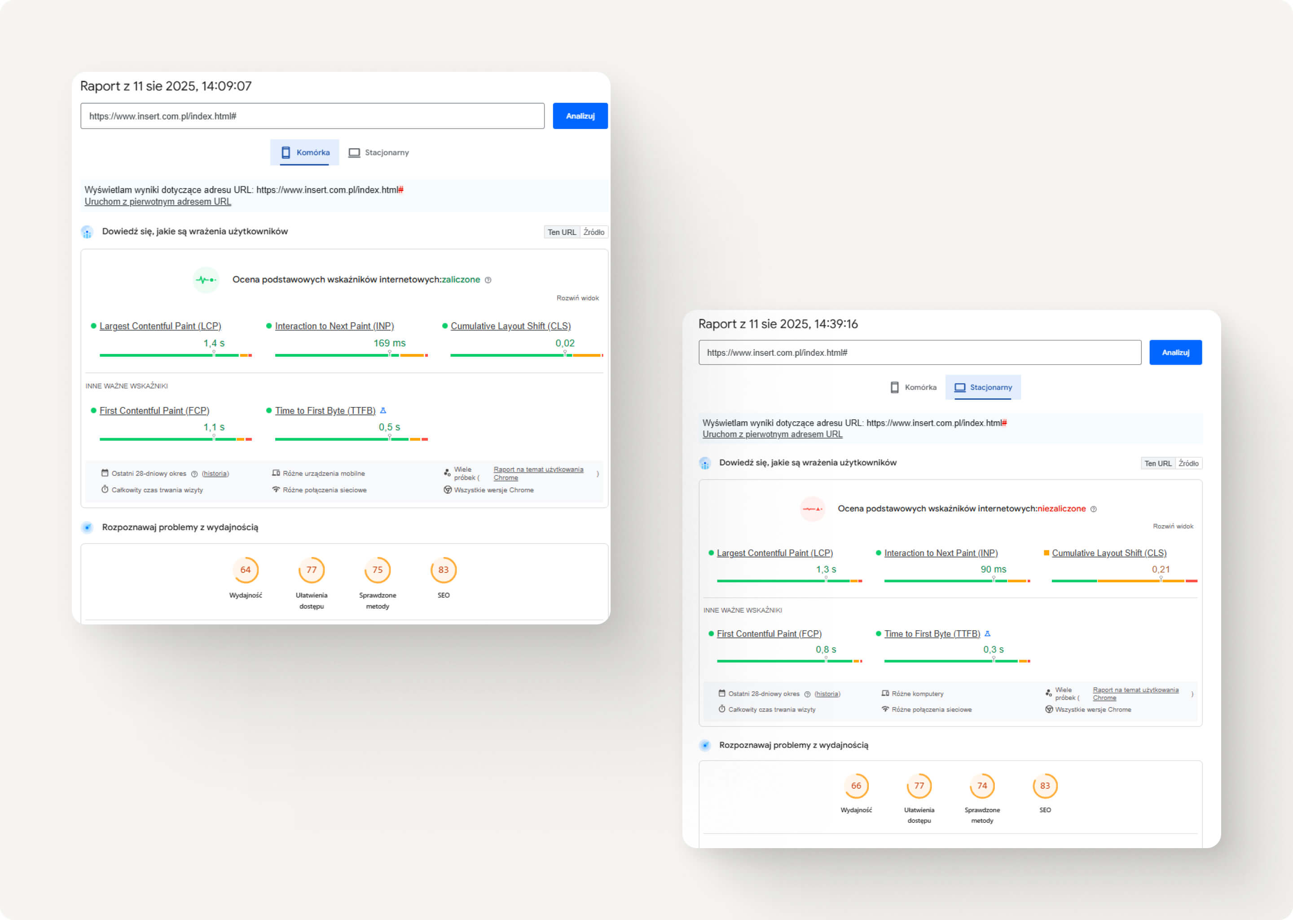
Task: Open Cumulative Layout Shift link showing 0,21
Action: point(1109,553)
